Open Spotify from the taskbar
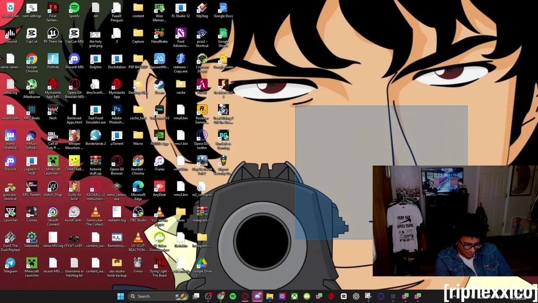 click(x=233, y=296)
